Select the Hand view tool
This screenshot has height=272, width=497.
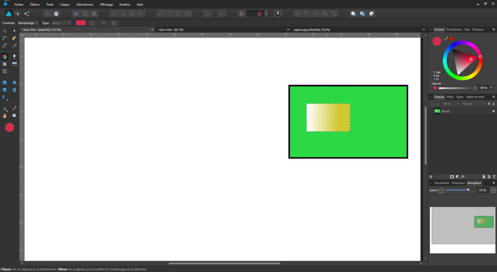5,116
